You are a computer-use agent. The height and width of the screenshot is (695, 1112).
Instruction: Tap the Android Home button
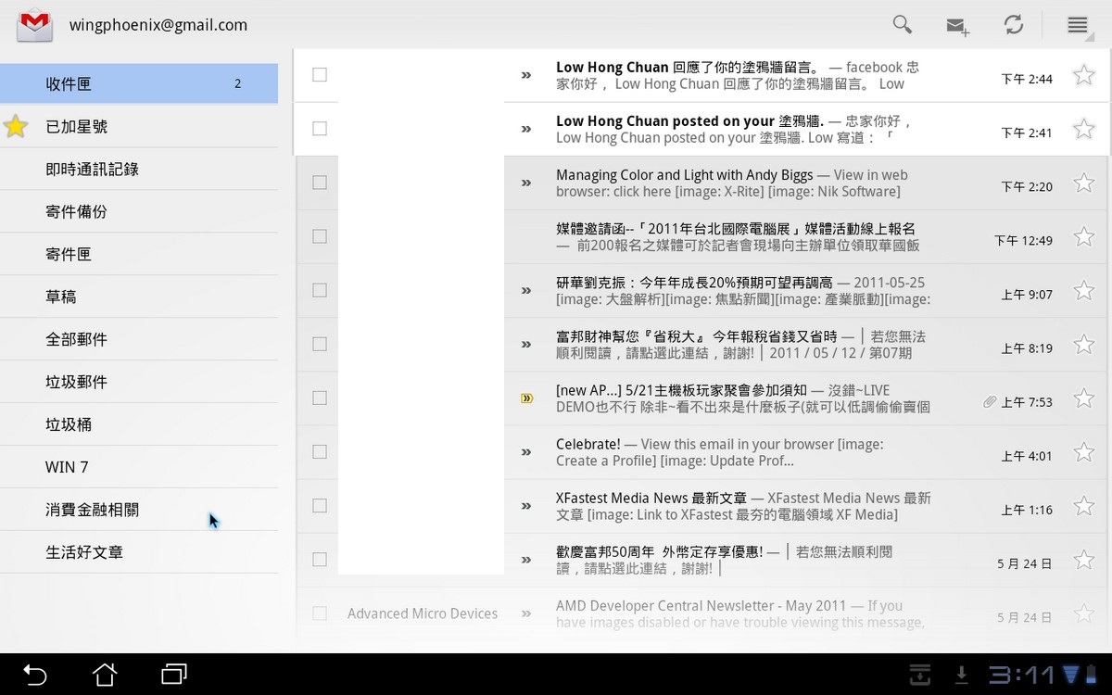(105, 674)
